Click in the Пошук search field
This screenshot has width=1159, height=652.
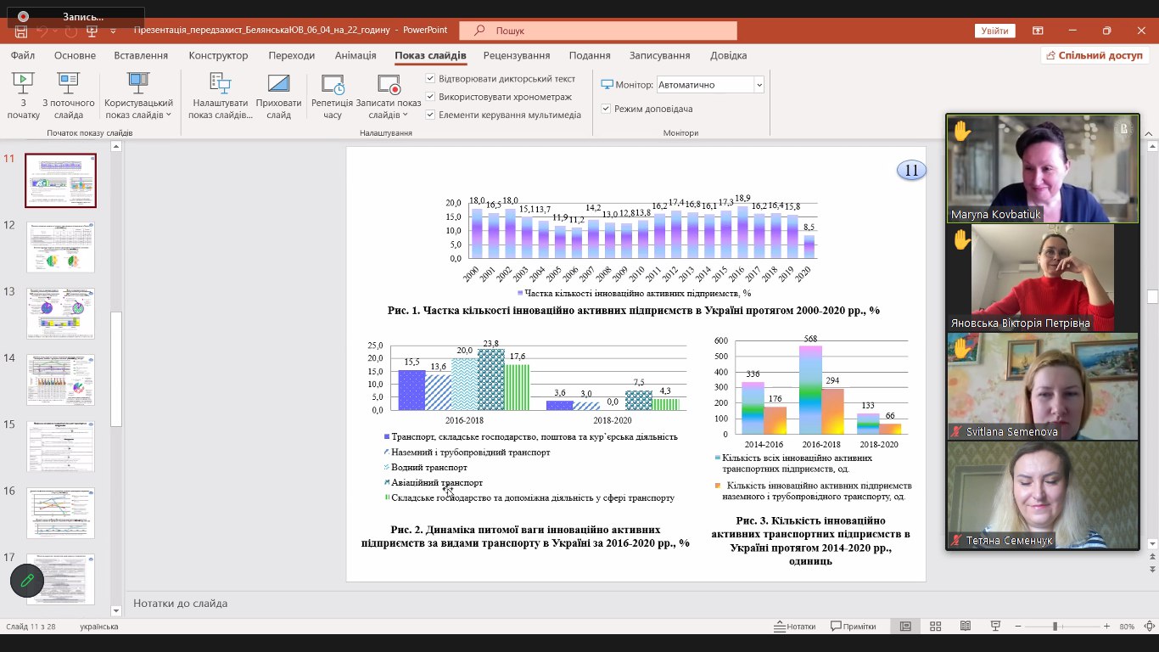click(x=598, y=31)
